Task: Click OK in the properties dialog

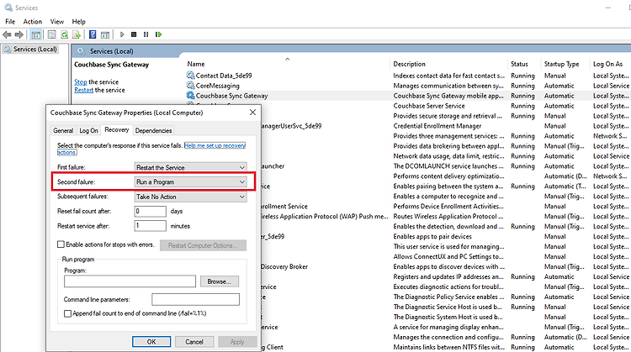Action: point(151,342)
